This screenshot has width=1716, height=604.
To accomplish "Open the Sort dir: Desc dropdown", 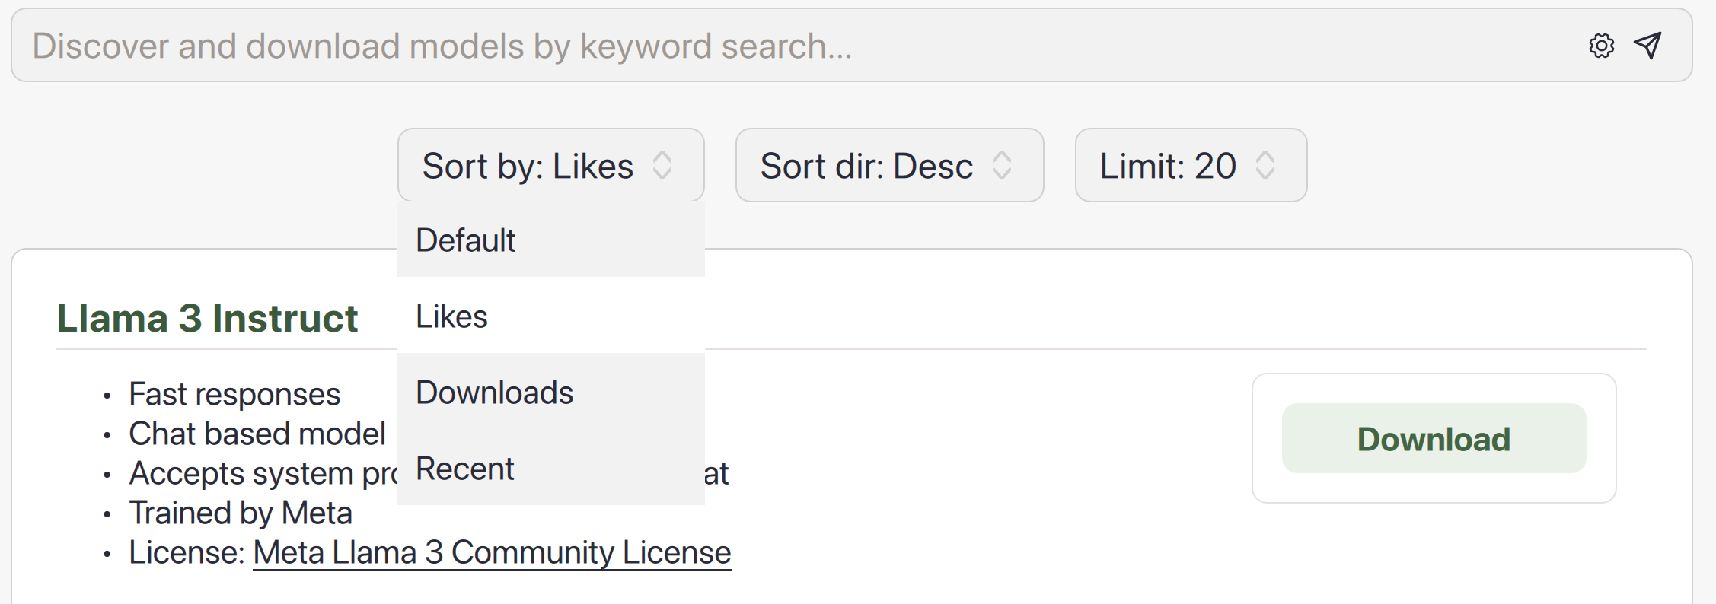I will click(x=889, y=165).
